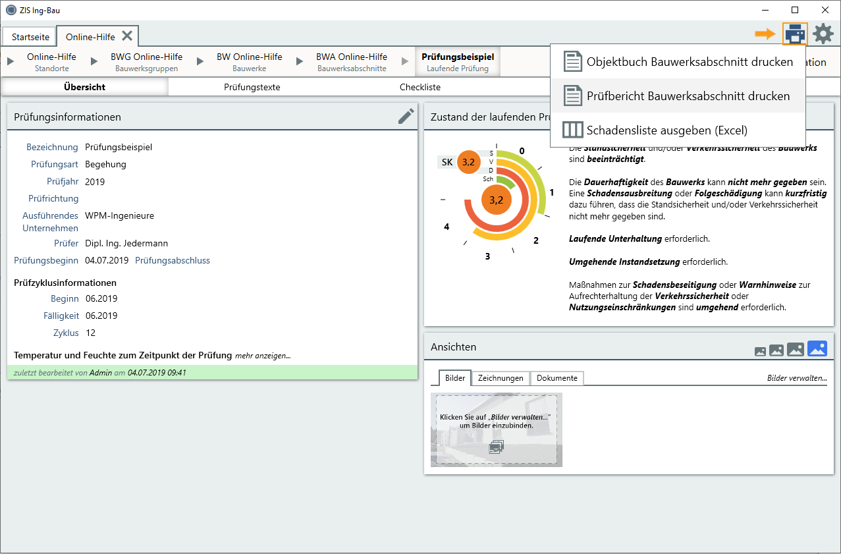Expand temperature info via mehr anzeigen...
The width and height of the screenshot is (841, 554).
pos(263,356)
